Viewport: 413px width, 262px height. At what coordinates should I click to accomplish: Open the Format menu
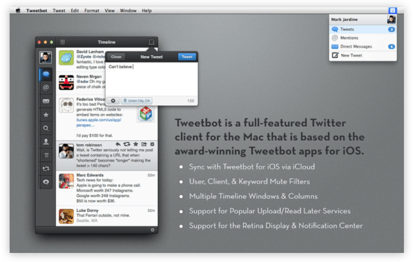pos(92,10)
